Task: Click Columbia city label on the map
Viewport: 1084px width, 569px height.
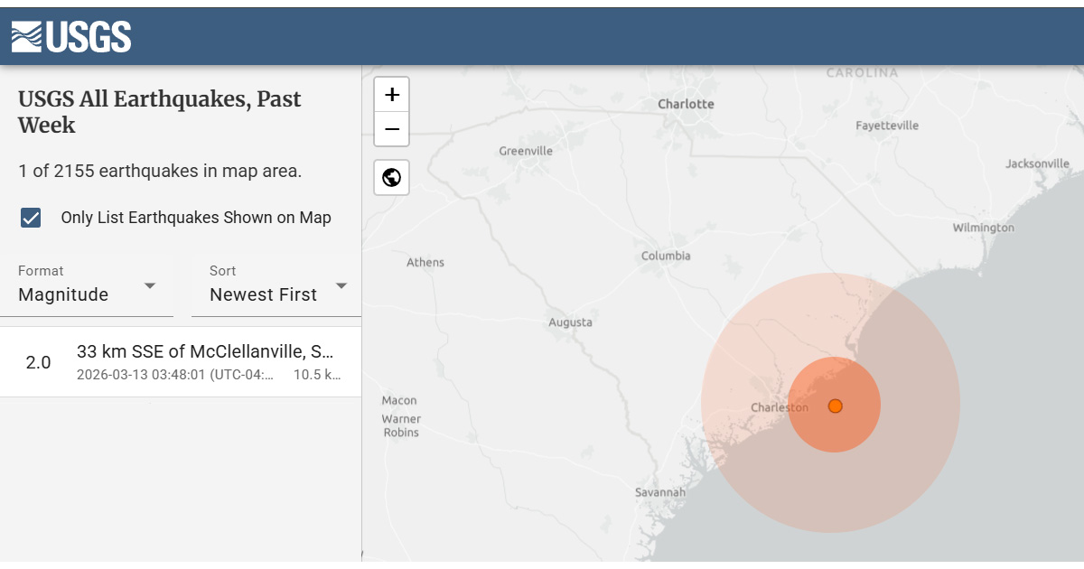Action: pyautogui.click(x=666, y=256)
